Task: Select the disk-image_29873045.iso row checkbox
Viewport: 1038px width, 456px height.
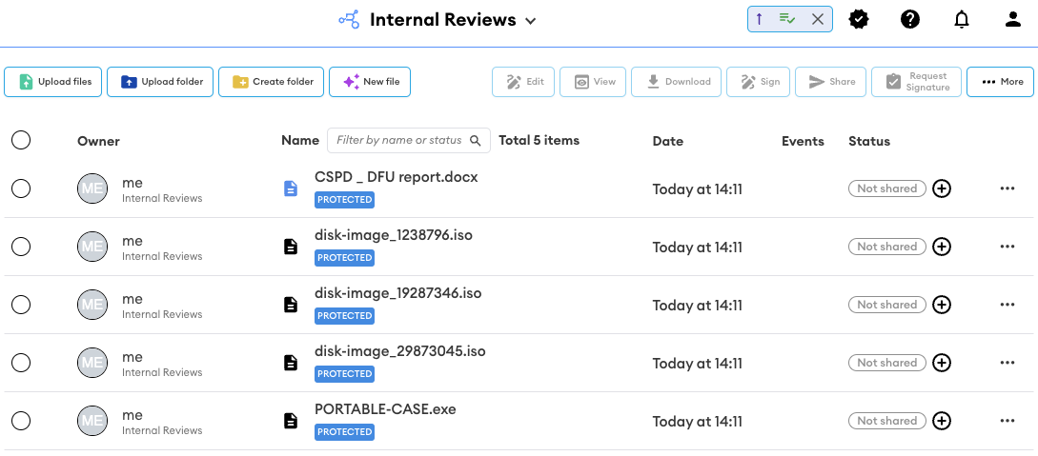Action: pos(21,364)
